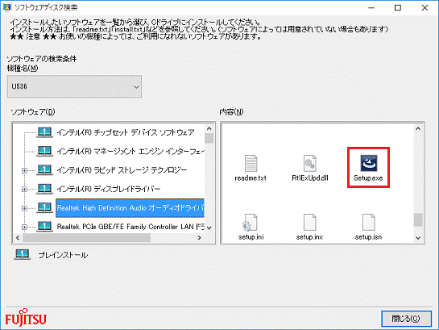Click the setup.isn file name label
This screenshot has width=439, height=330.
(x=368, y=237)
